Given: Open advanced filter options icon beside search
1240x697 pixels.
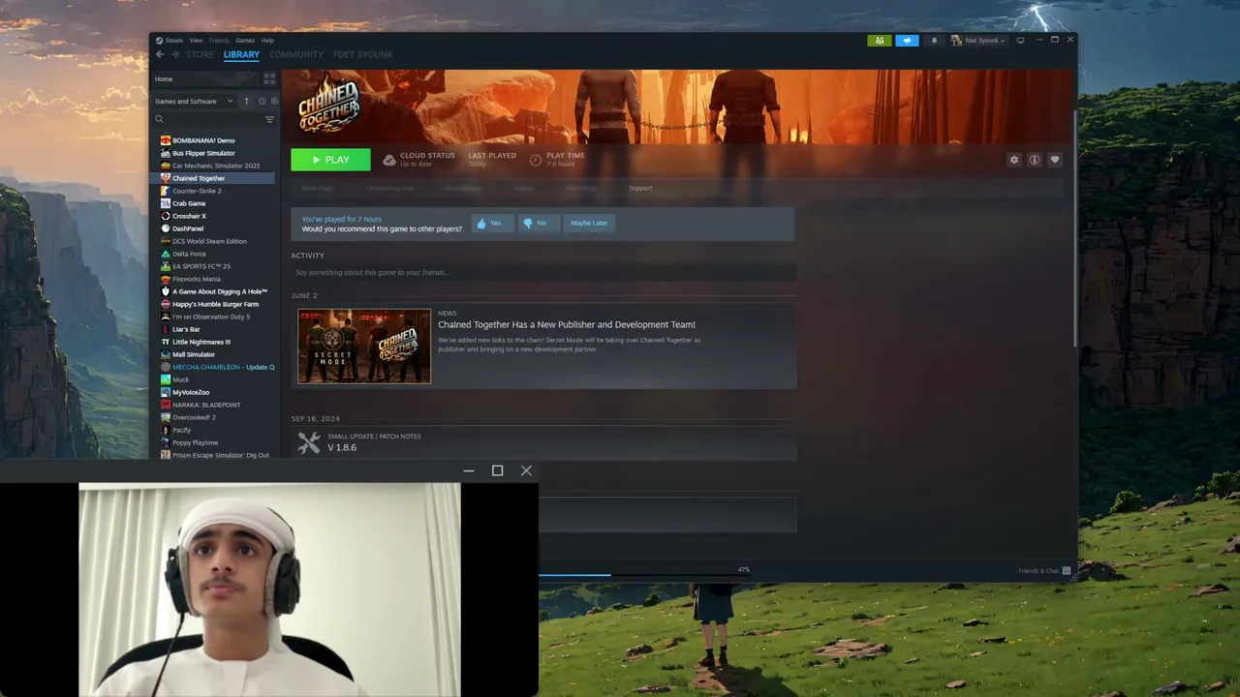Looking at the screenshot, I should point(269,119).
